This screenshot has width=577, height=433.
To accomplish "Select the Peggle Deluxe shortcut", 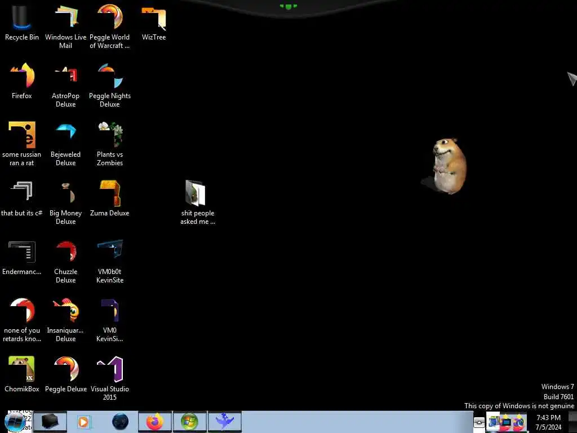I will click(65, 374).
